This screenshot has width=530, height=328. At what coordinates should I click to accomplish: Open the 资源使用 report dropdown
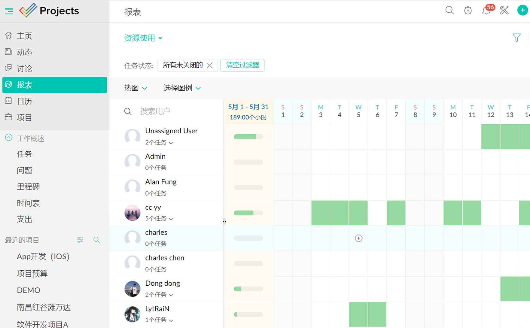click(x=143, y=38)
